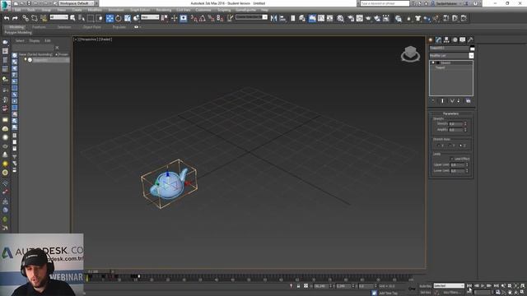Click the Undo arrow in main toolbar
This screenshot has width=527, height=296.
click(x=7, y=18)
